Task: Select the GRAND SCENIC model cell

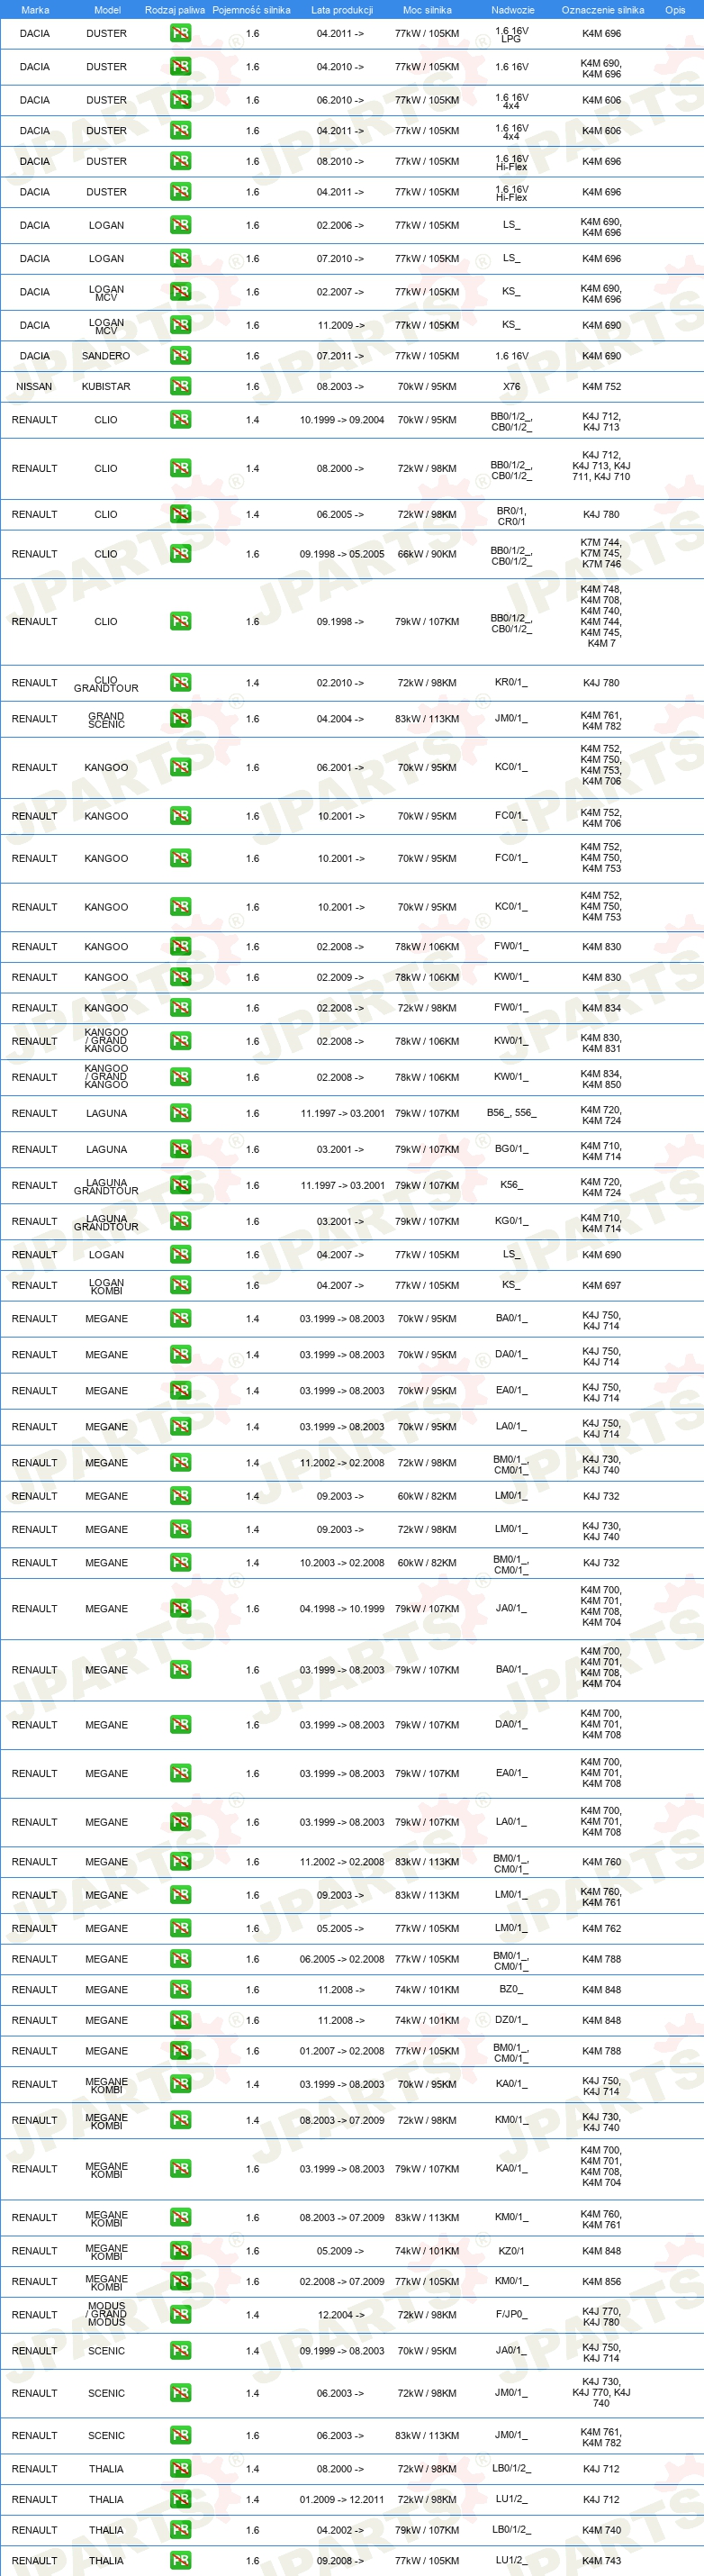Action: (106, 720)
